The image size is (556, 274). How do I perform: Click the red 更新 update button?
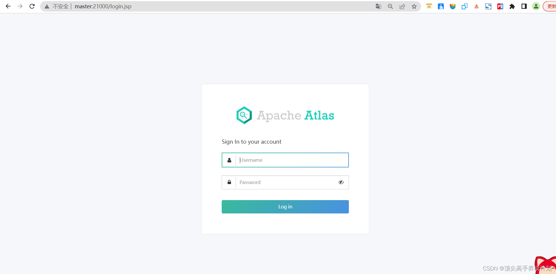pos(550,6)
